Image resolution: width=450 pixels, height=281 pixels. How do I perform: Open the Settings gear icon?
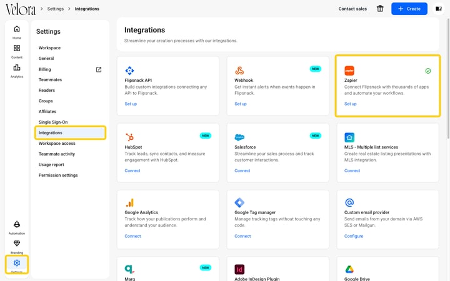point(17,263)
